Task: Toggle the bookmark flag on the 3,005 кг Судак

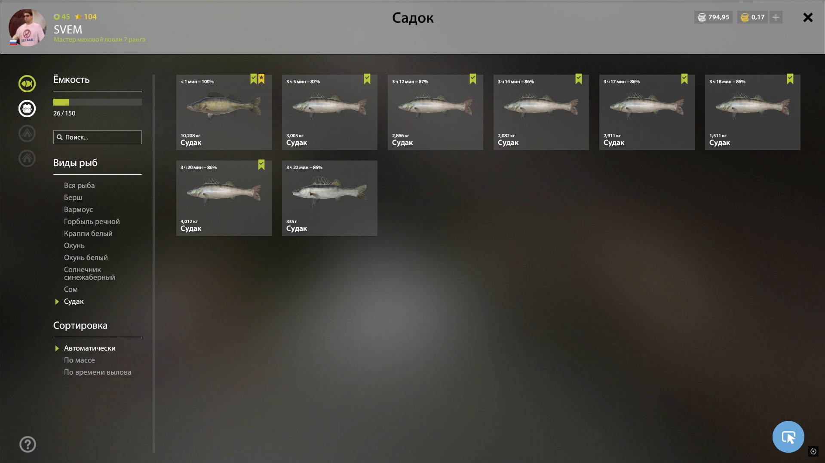Action: point(367,79)
